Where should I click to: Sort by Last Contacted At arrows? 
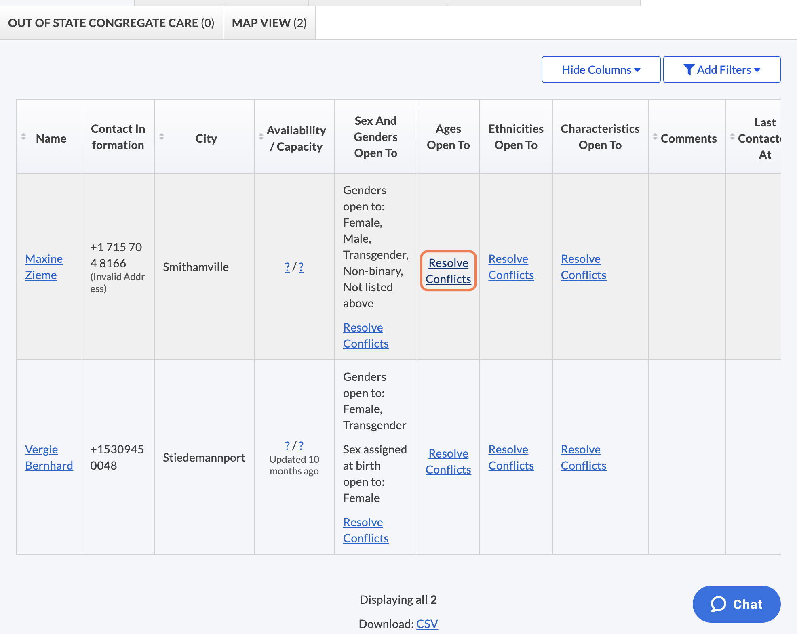pyautogui.click(x=732, y=137)
